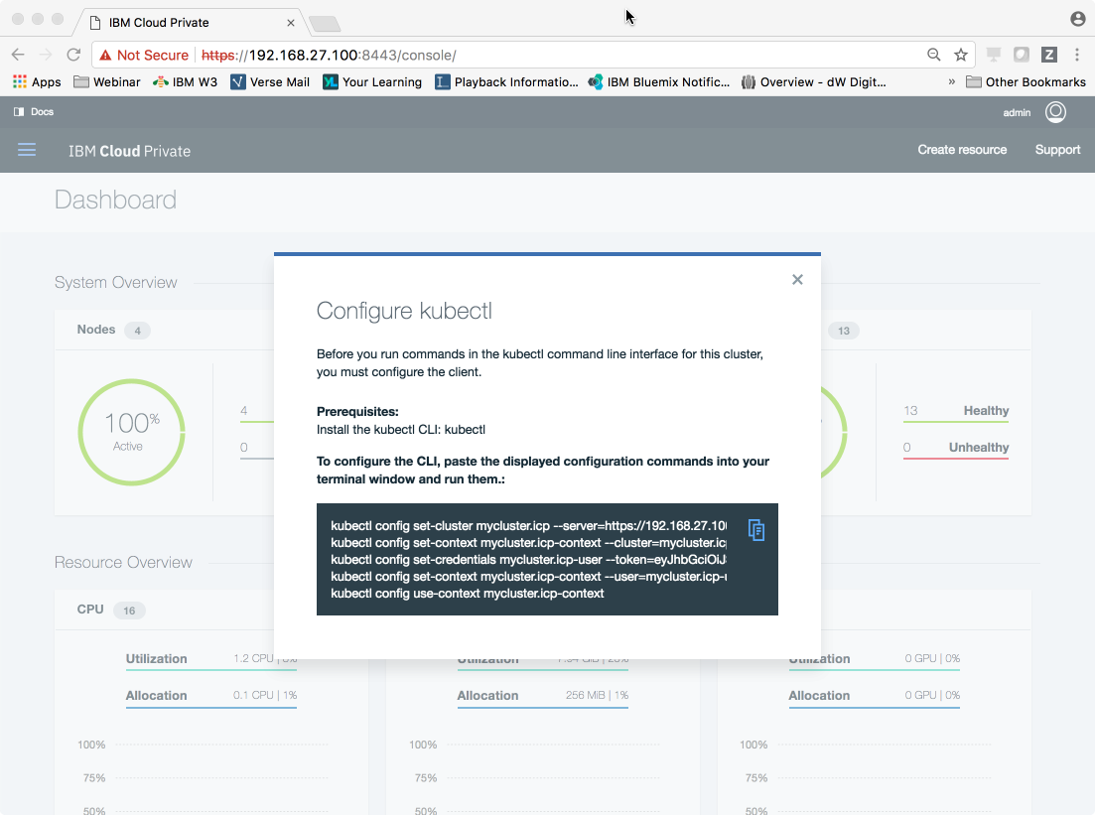The width and height of the screenshot is (1095, 815).
Task: Click the kubectl use-context command line
Action: coord(468,594)
